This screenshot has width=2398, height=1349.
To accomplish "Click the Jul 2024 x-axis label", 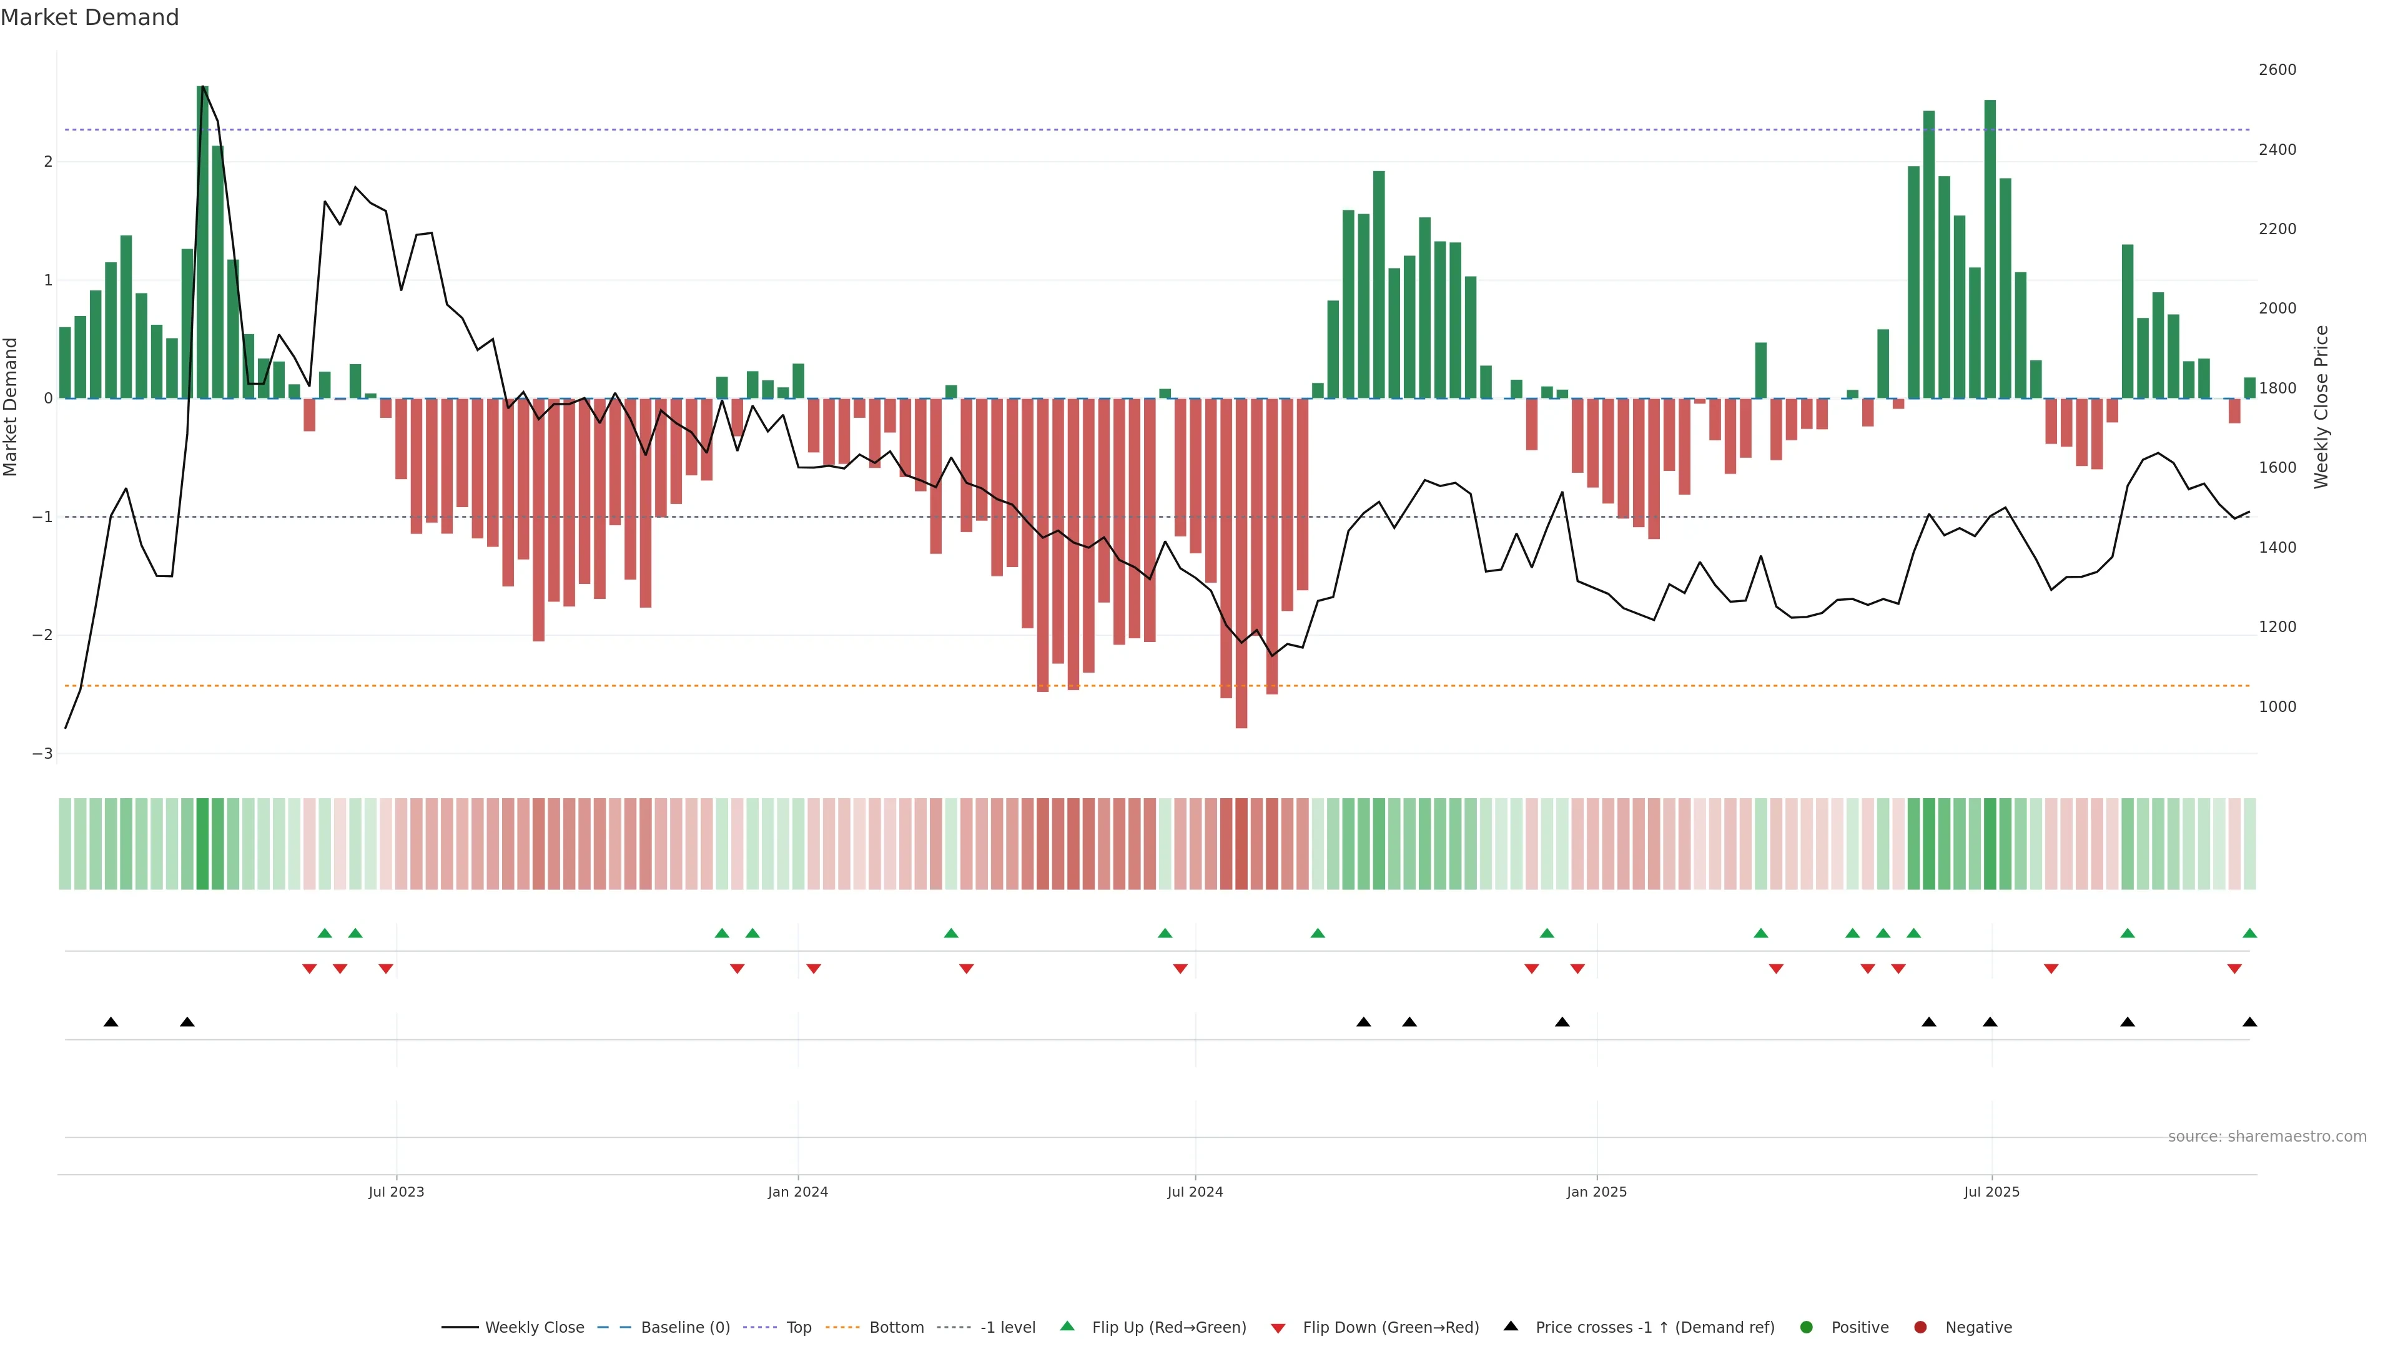I will click(x=1195, y=1193).
